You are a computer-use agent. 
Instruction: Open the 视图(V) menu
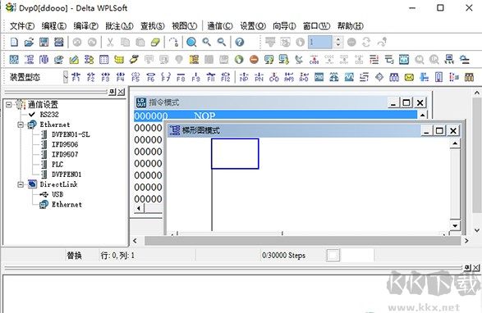pos(184,26)
